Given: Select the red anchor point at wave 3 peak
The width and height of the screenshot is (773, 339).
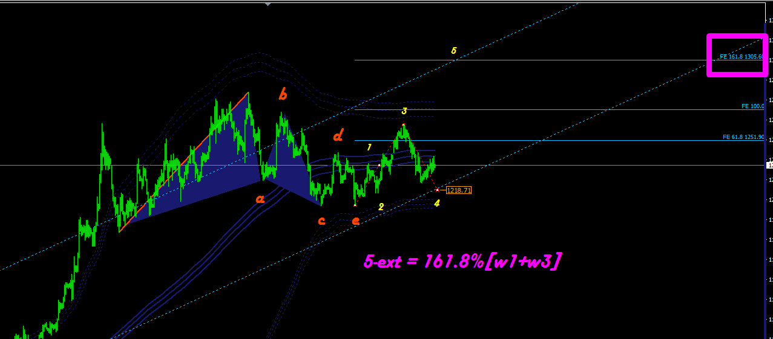Looking at the screenshot, I should [x=403, y=124].
